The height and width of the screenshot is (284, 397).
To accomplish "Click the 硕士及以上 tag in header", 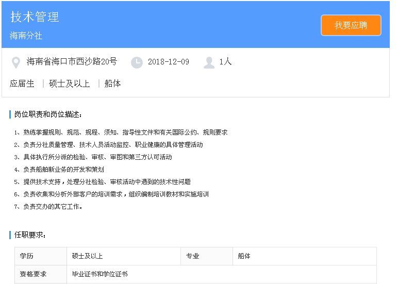I will pyautogui.click(x=70, y=83).
